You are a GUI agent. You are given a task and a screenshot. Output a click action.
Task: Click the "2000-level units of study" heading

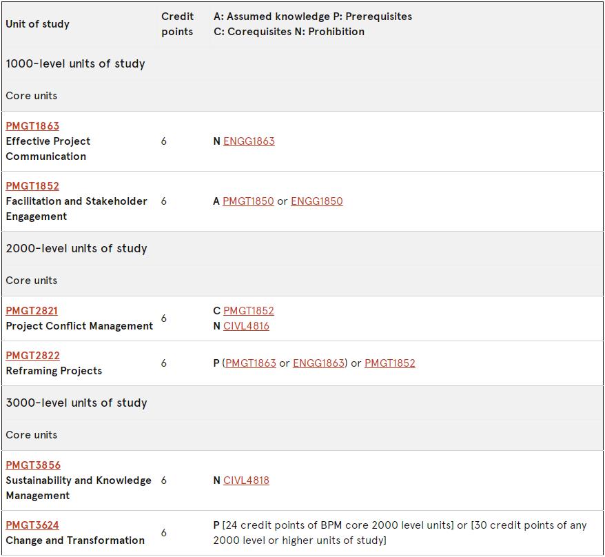click(76, 249)
